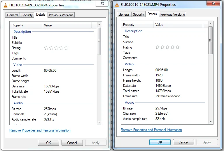This screenshot has height=151, width=224.
Task: Select Subtitle row in 143621 window
Action: click(x=164, y=42)
